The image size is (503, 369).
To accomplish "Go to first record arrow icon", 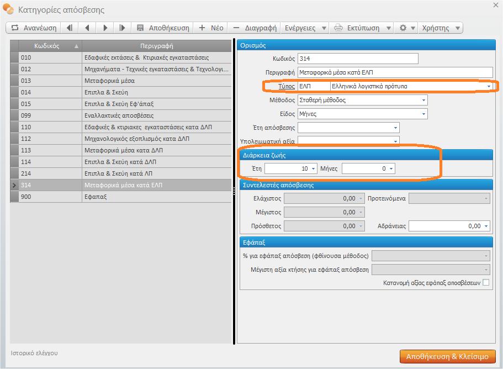I will [69, 28].
